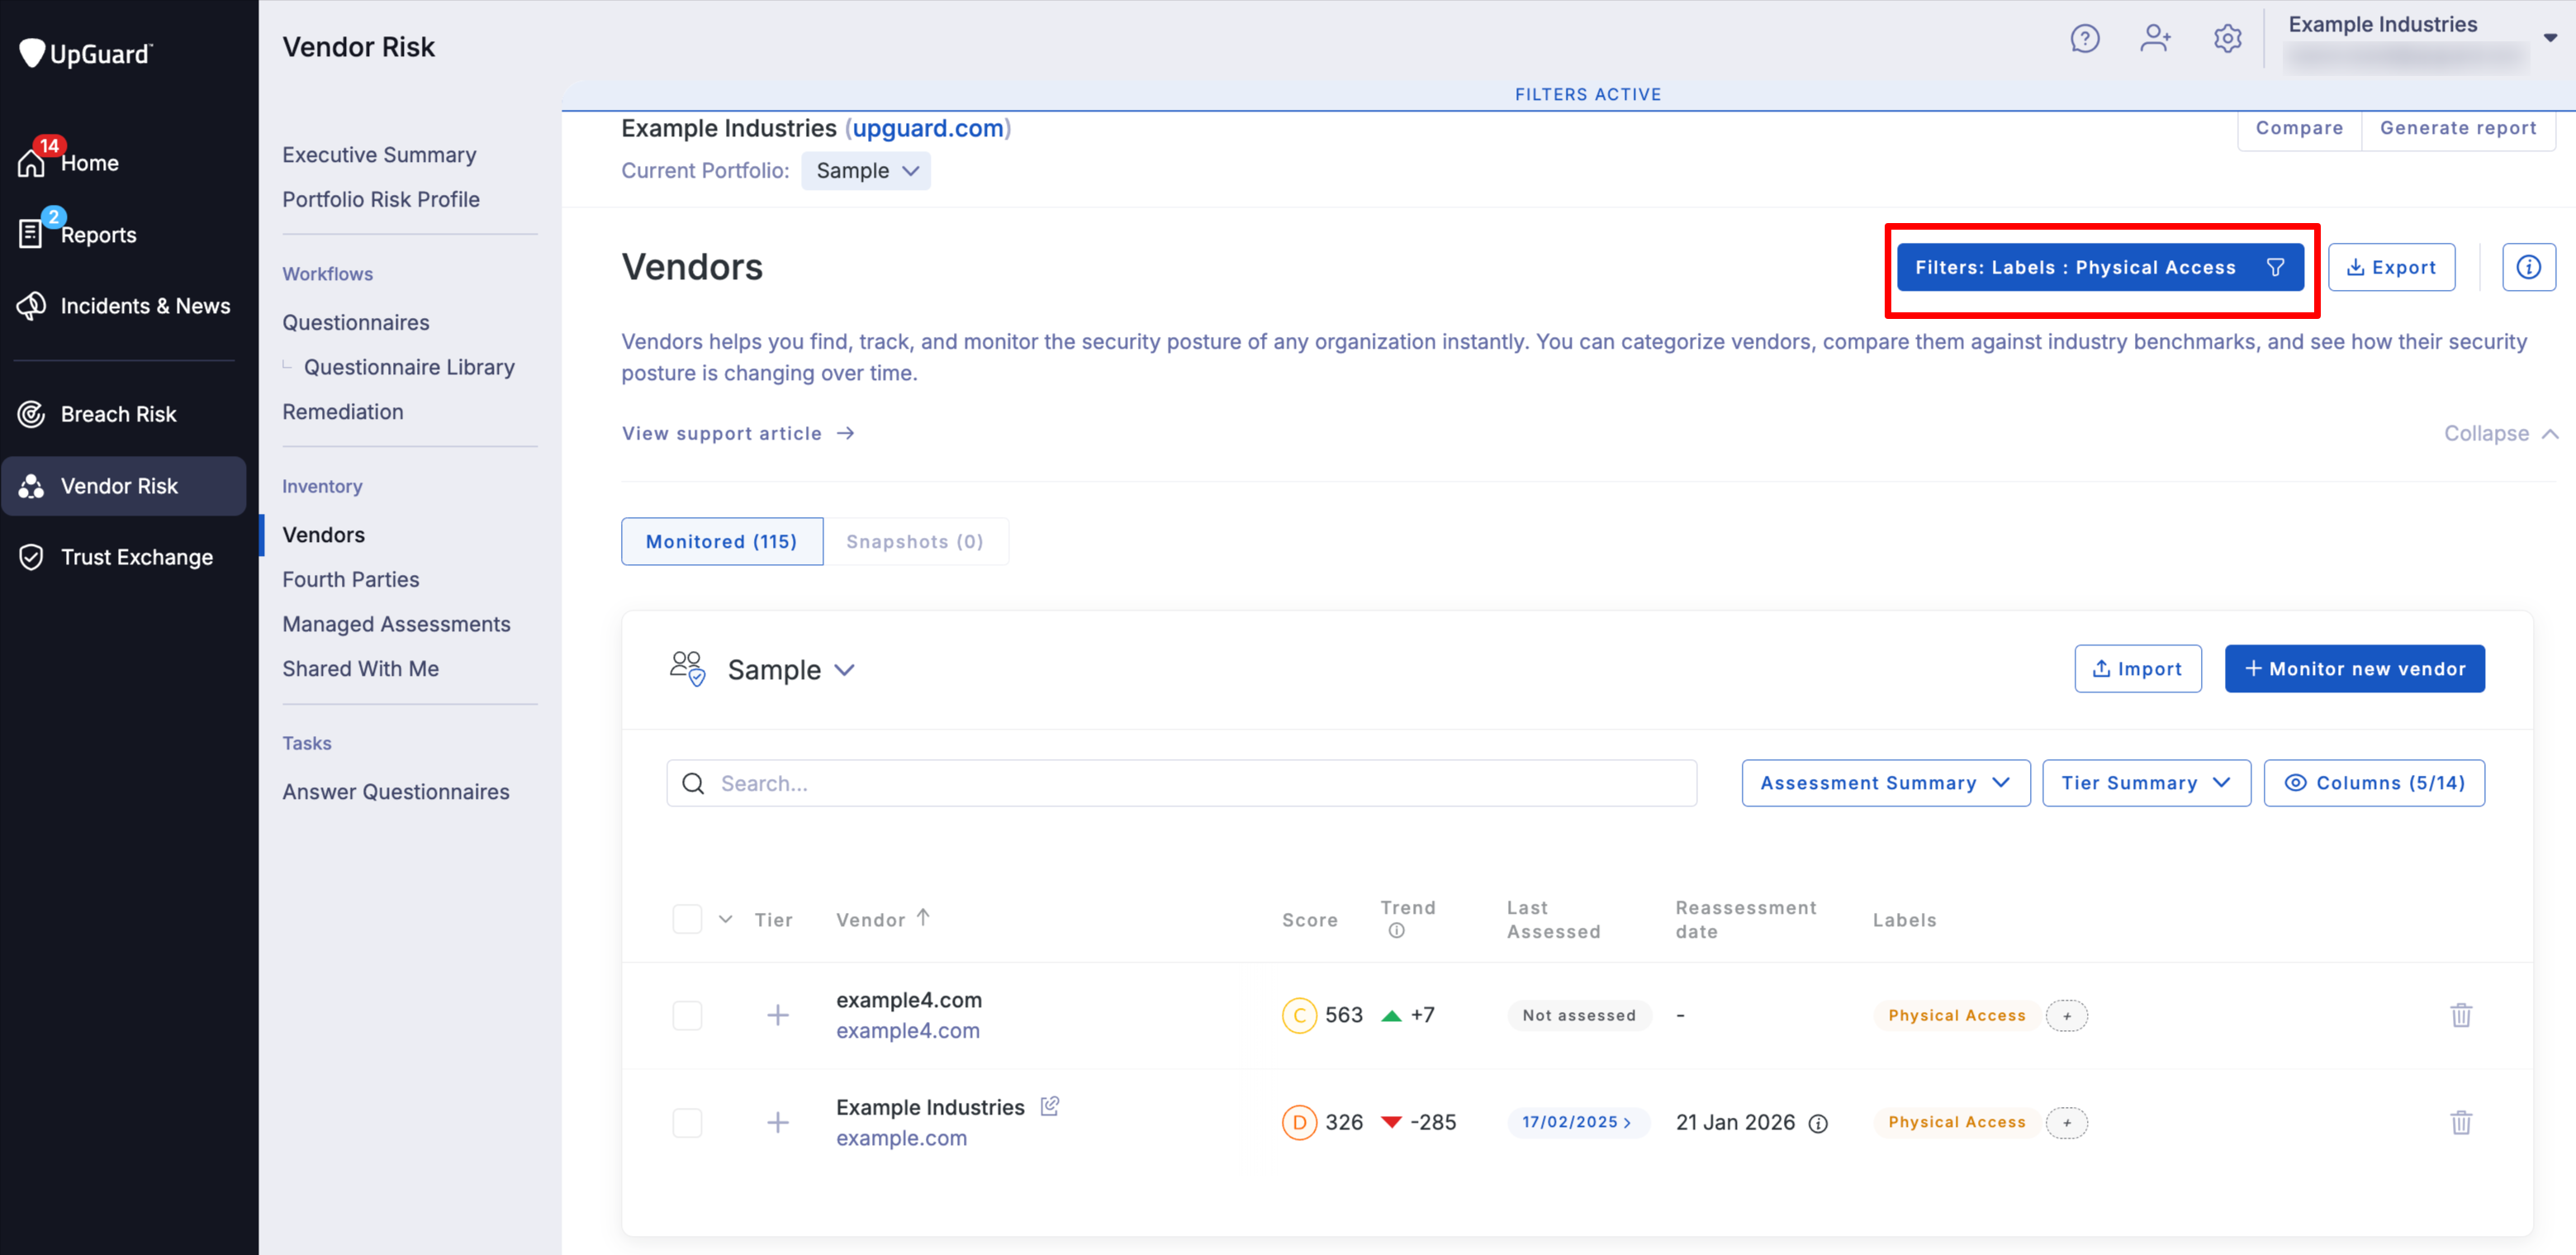
Task: Click the Import button
Action: 2137,669
